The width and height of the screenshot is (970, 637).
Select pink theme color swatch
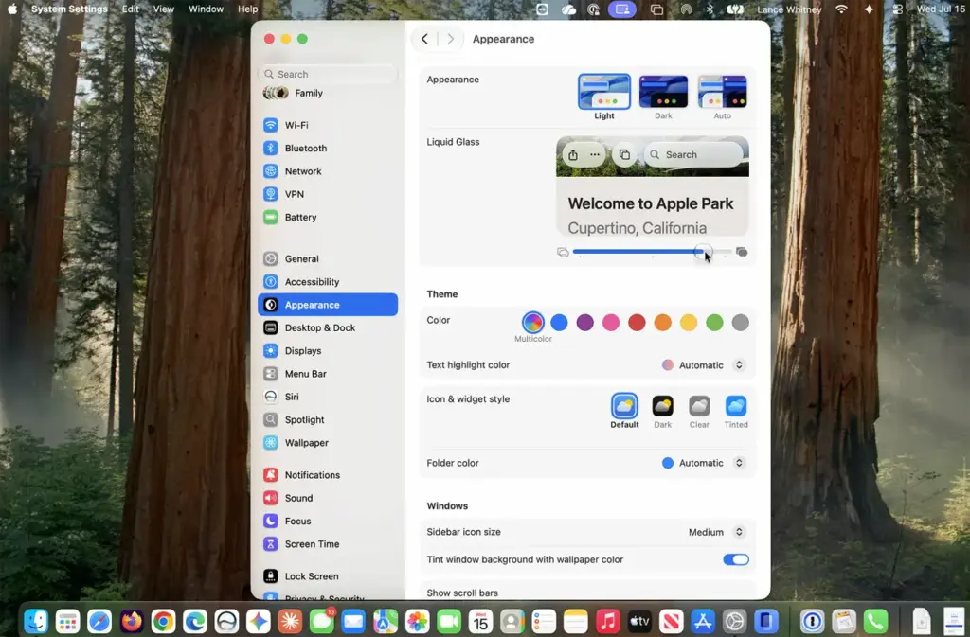click(x=611, y=323)
